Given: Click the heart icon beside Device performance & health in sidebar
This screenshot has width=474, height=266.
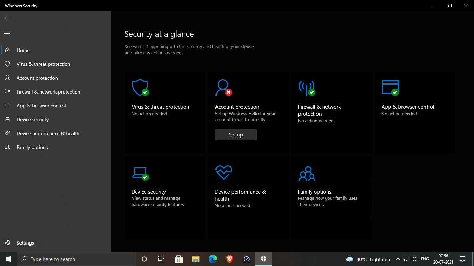Looking at the screenshot, I should (x=7, y=133).
